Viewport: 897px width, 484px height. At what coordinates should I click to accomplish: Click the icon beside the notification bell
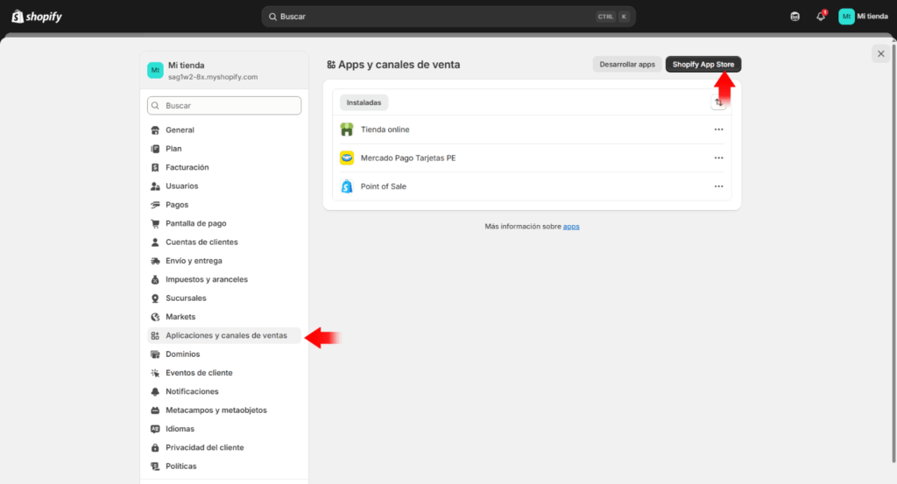pyautogui.click(x=795, y=17)
